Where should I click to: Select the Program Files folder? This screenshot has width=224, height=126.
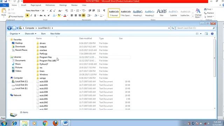45,57
